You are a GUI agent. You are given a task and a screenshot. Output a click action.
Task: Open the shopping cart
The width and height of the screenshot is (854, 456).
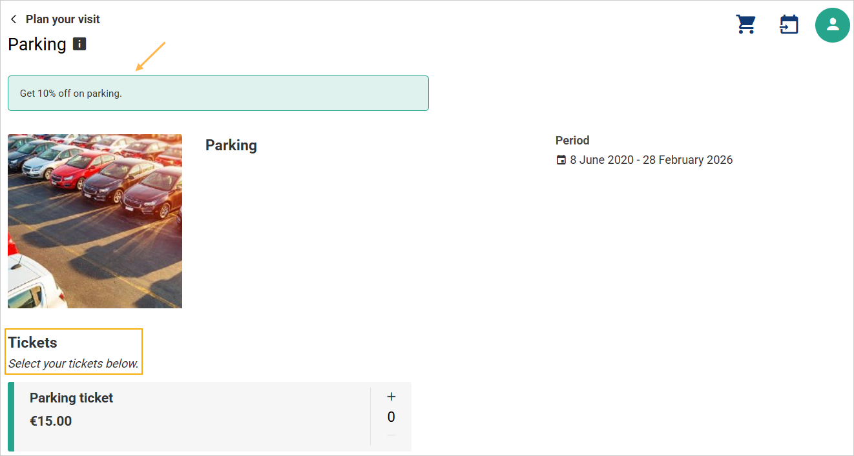coord(746,25)
